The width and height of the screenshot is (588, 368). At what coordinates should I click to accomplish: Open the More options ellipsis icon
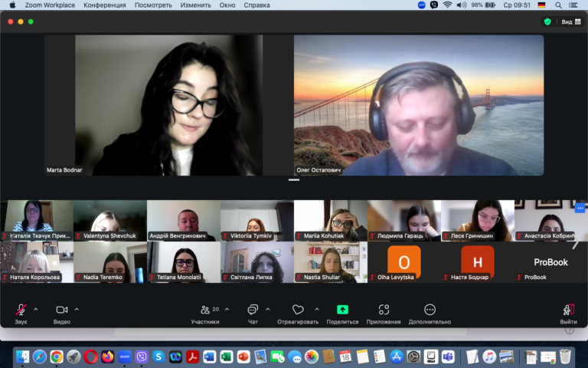tap(430, 310)
